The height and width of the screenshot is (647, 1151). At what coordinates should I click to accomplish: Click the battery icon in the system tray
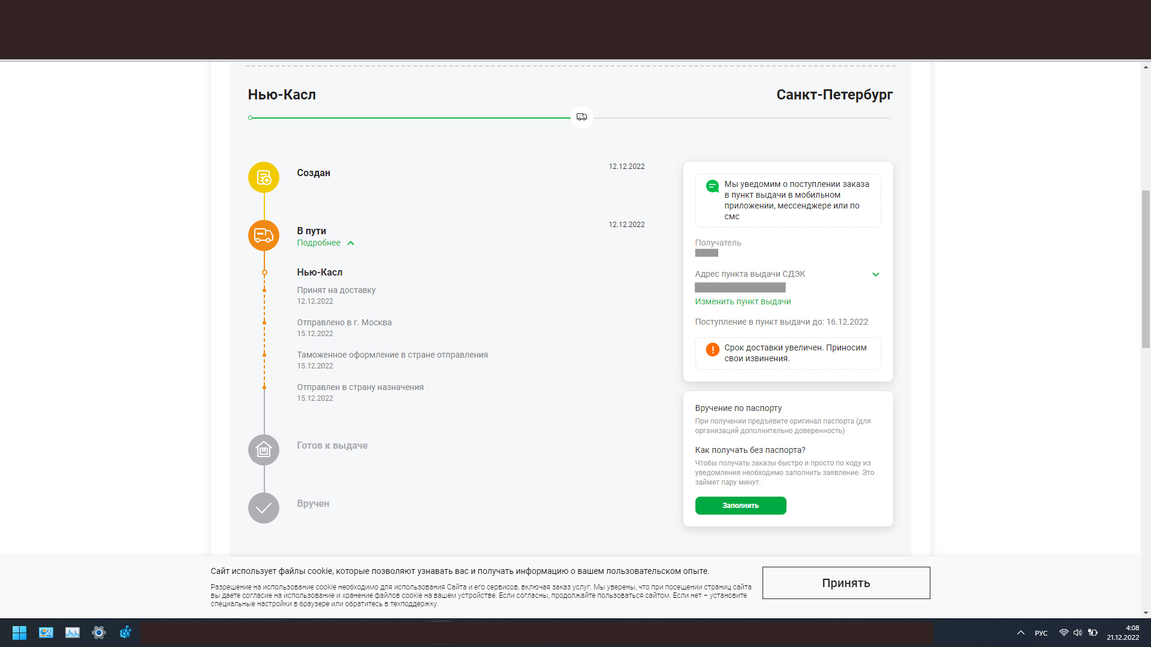(x=1093, y=633)
